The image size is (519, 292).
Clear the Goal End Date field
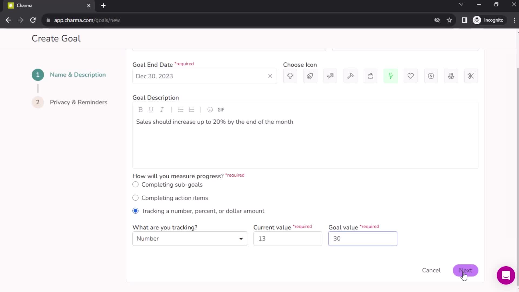[x=270, y=76]
